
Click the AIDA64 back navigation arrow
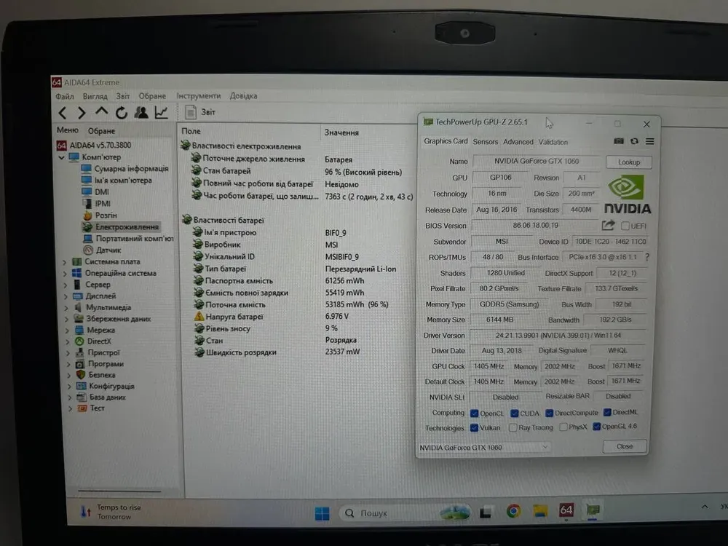point(63,112)
